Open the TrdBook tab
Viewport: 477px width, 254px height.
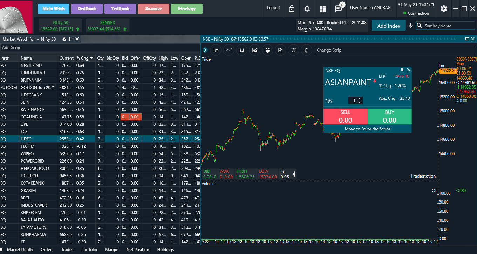120,9
